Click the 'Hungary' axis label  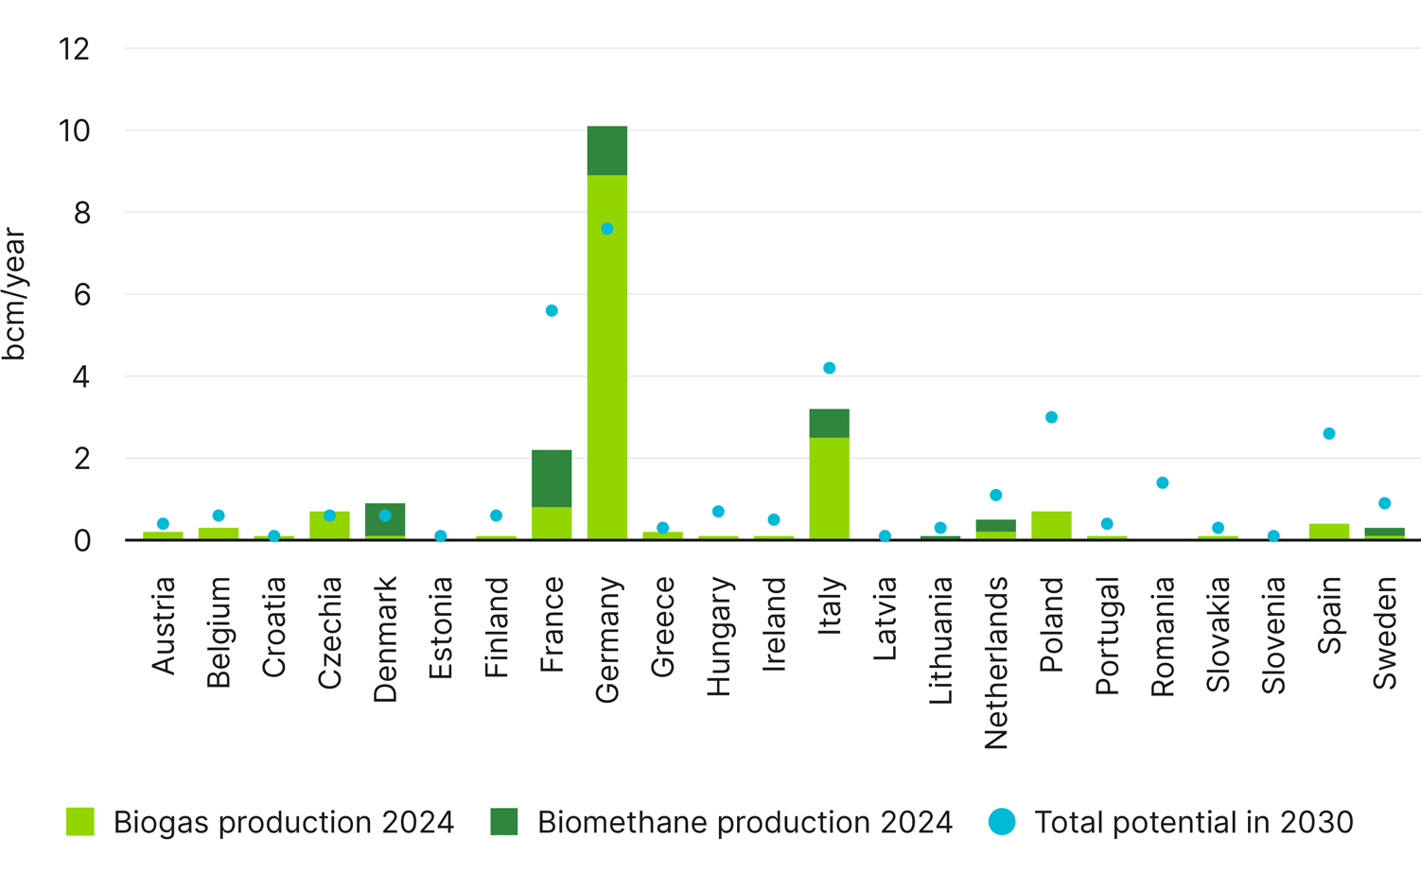click(x=718, y=637)
